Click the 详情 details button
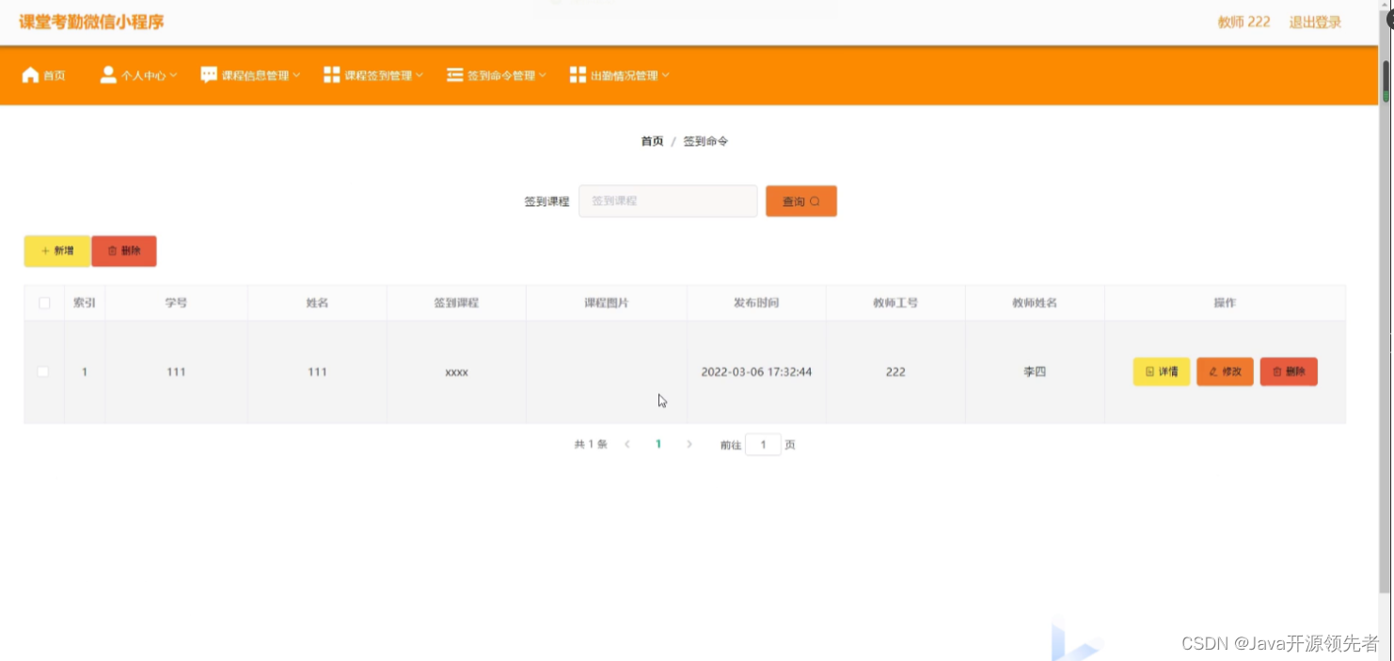This screenshot has width=1394, height=661. point(1161,371)
